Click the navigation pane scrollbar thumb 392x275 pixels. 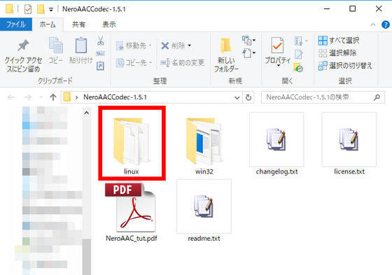(87, 257)
